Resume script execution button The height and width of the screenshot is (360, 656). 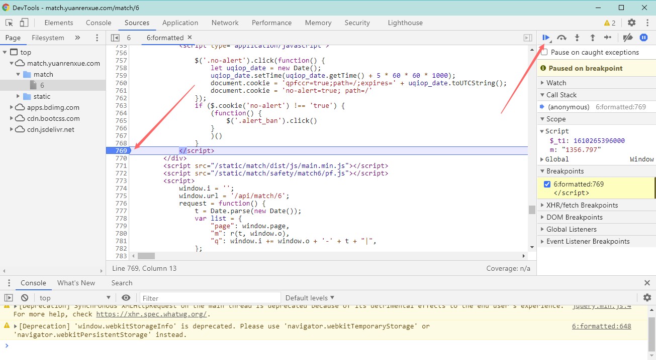[x=546, y=38]
